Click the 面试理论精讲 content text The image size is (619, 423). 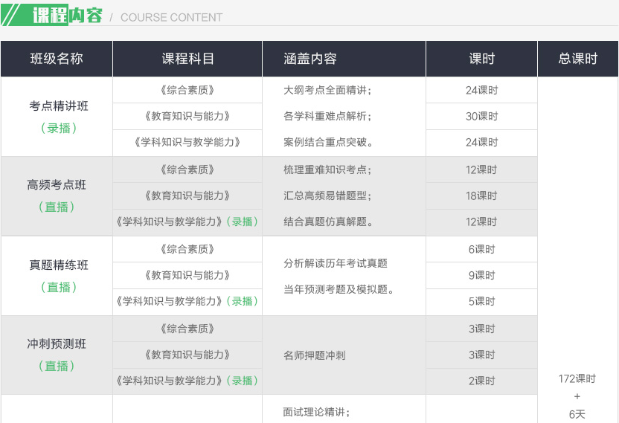click(317, 411)
